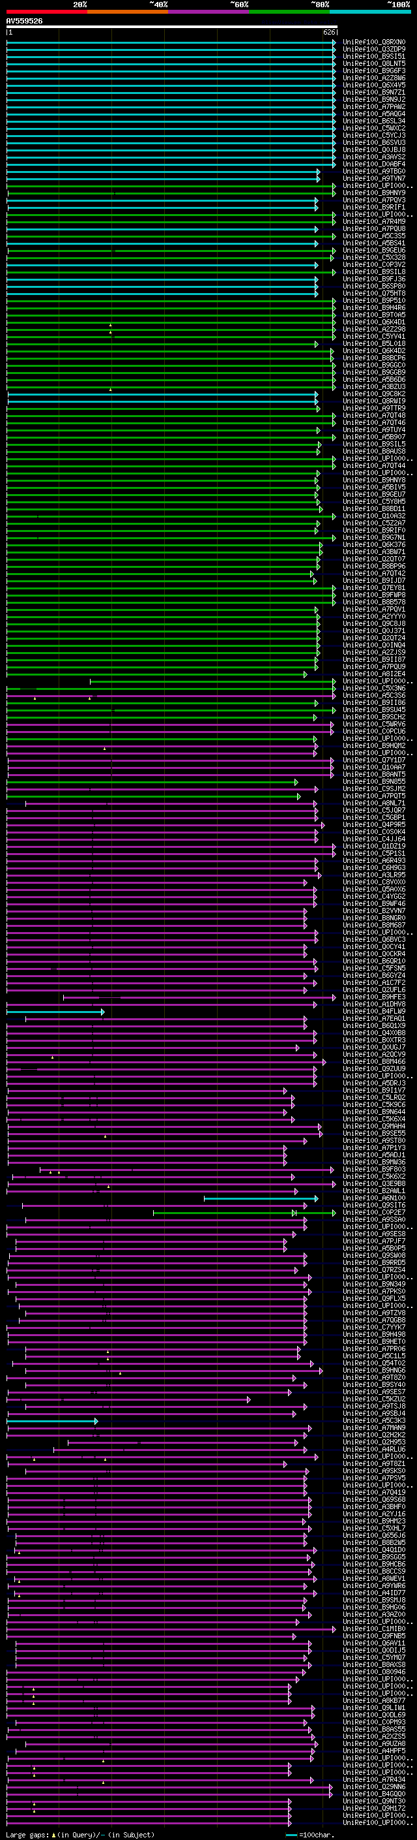This screenshot has width=417, height=1840.
Task: Click hit label UniRef100_B8M687
Action: 374,925
